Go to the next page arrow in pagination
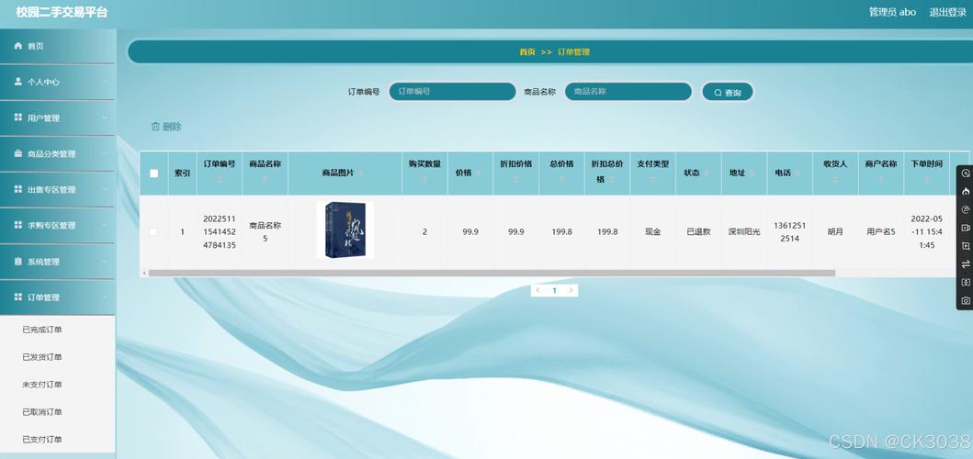This screenshot has height=459, width=973. click(571, 290)
